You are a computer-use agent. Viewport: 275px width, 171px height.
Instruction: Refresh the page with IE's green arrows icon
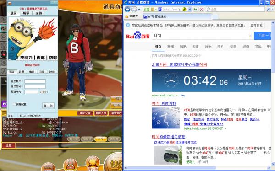tap(195, 9)
